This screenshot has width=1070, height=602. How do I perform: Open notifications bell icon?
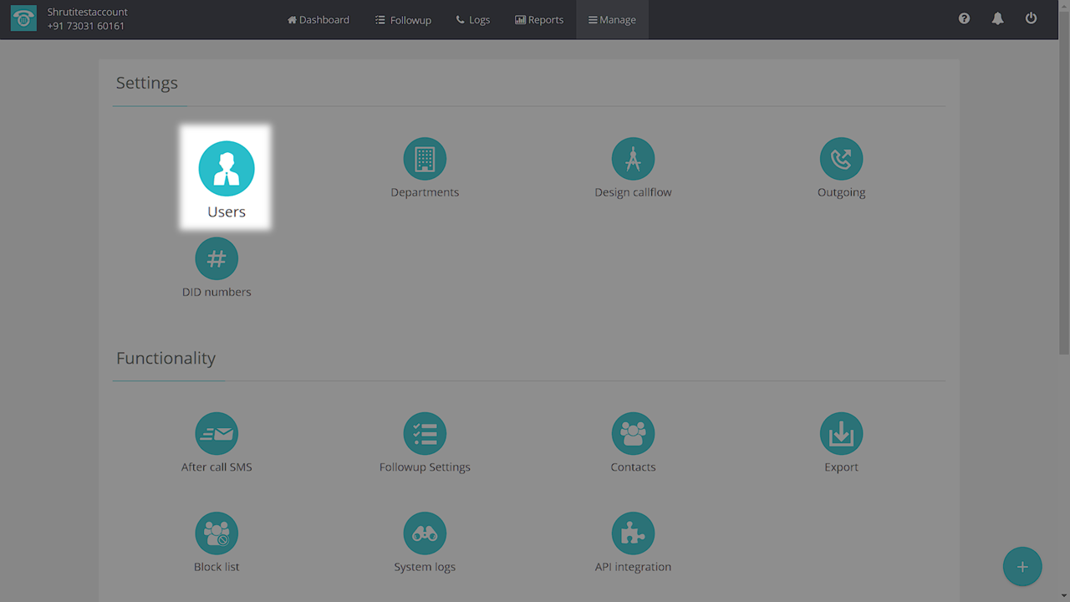997,18
